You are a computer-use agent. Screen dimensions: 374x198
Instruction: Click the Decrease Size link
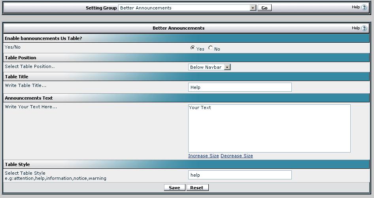coord(236,156)
